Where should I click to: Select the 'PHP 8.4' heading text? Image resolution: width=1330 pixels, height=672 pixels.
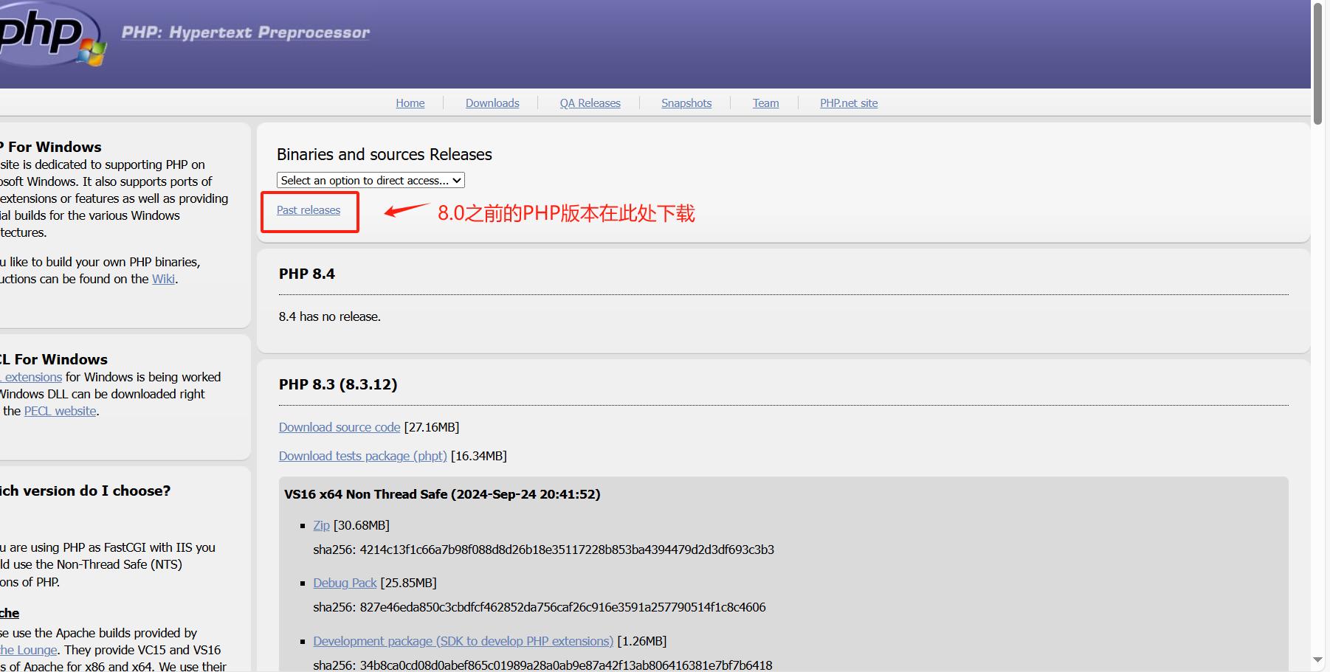coord(307,274)
